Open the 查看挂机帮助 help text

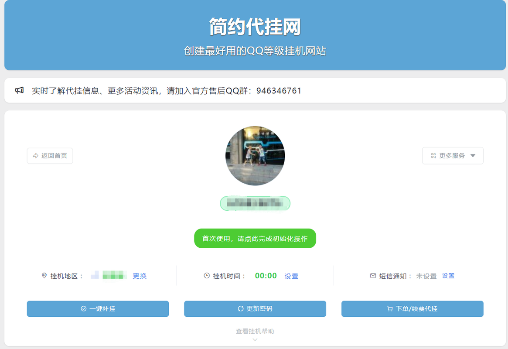[x=255, y=332]
